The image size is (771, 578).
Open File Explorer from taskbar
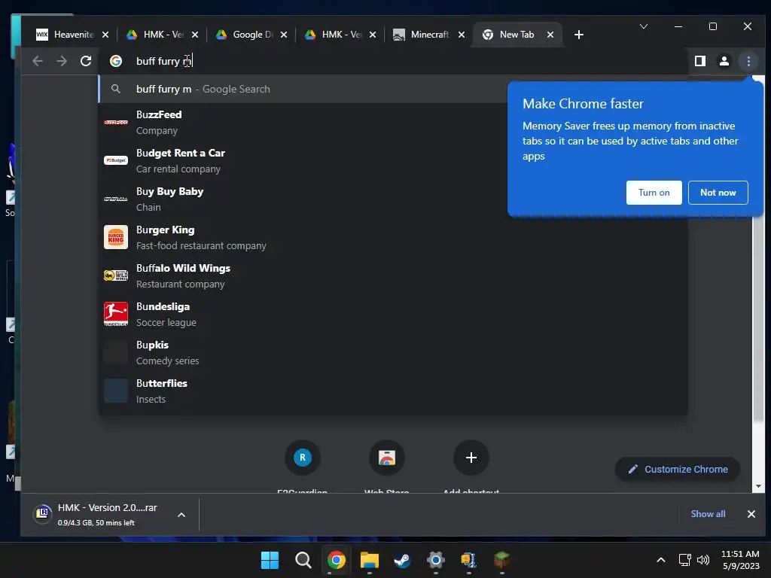point(369,560)
